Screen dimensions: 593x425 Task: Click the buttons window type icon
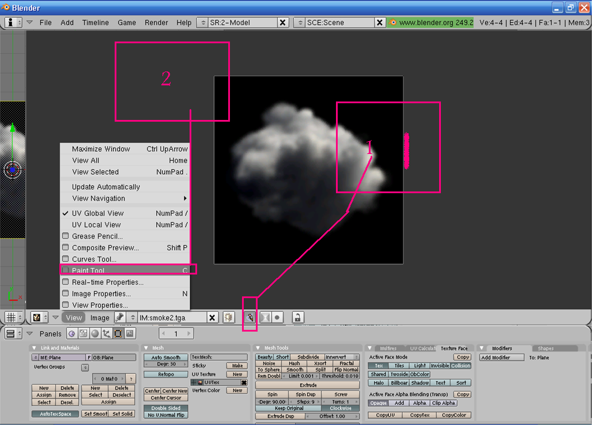point(13,333)
